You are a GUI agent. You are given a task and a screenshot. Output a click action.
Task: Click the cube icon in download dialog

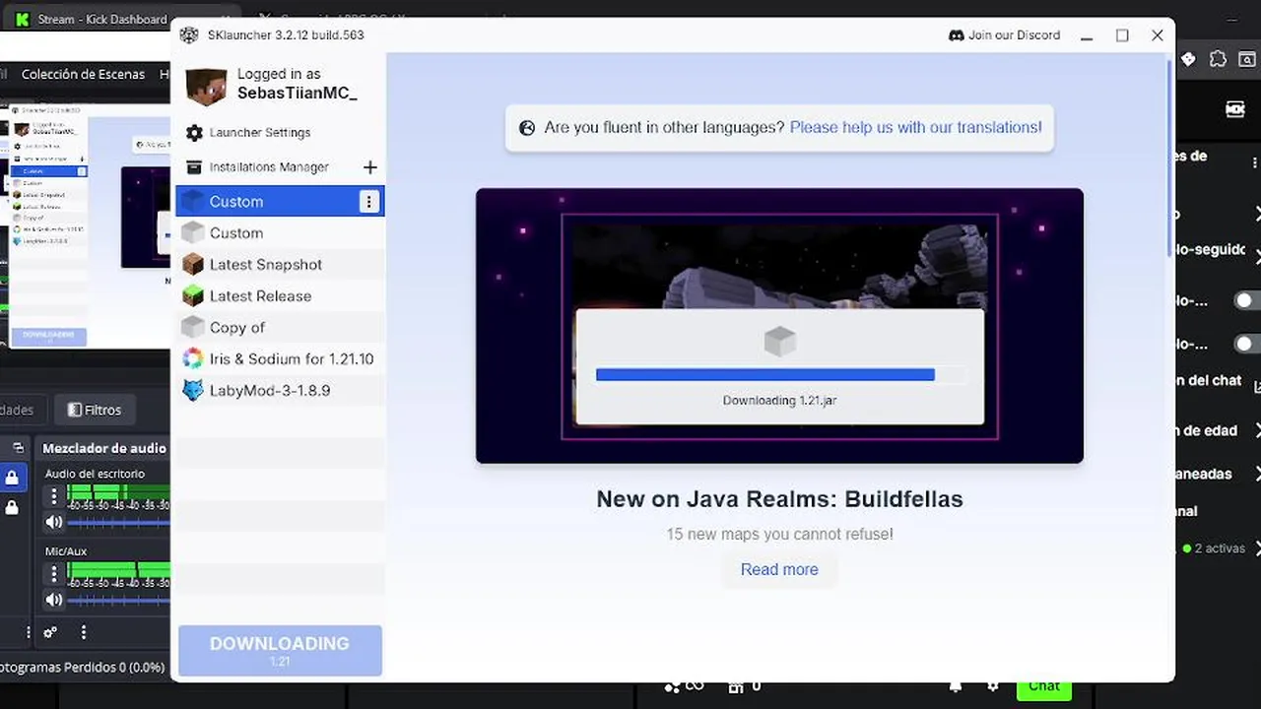(779, 341)
